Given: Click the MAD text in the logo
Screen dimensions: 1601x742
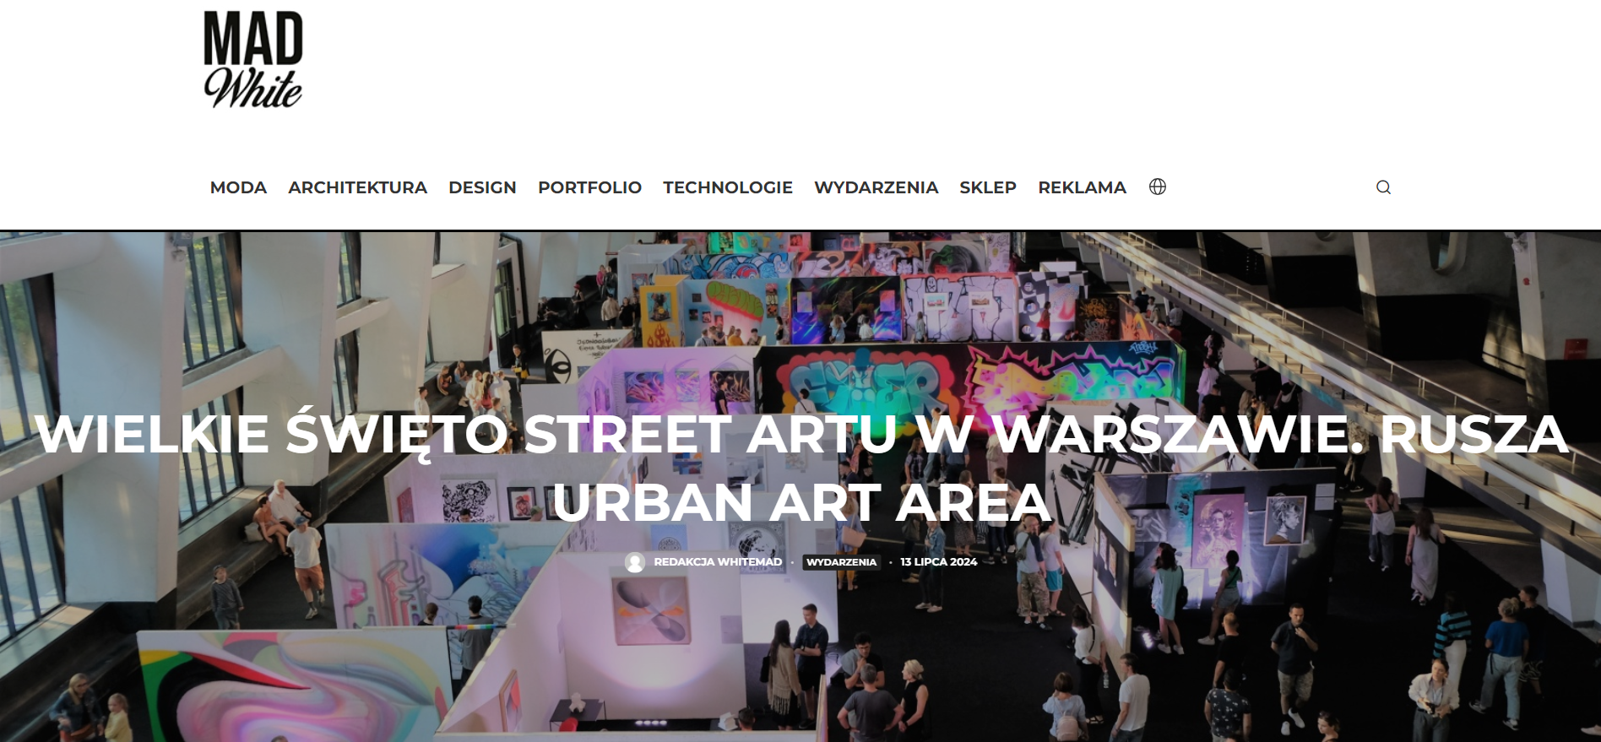Looking at the screenshot, I should (252, 38).
